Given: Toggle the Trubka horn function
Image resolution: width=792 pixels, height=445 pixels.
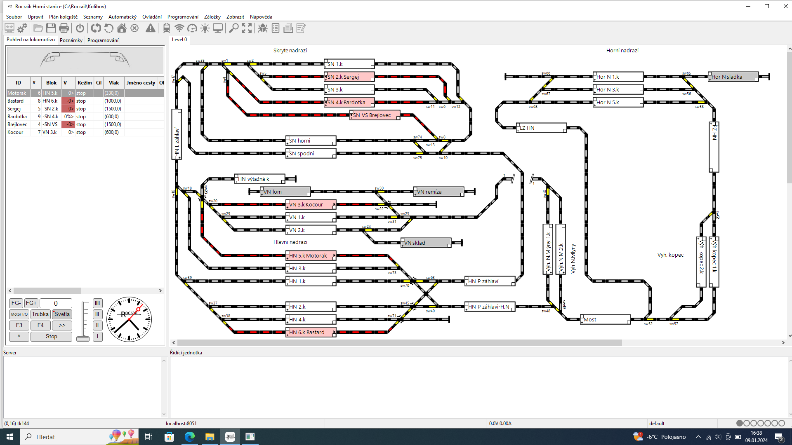Looking at the screenshot, I should pos(40,314).
